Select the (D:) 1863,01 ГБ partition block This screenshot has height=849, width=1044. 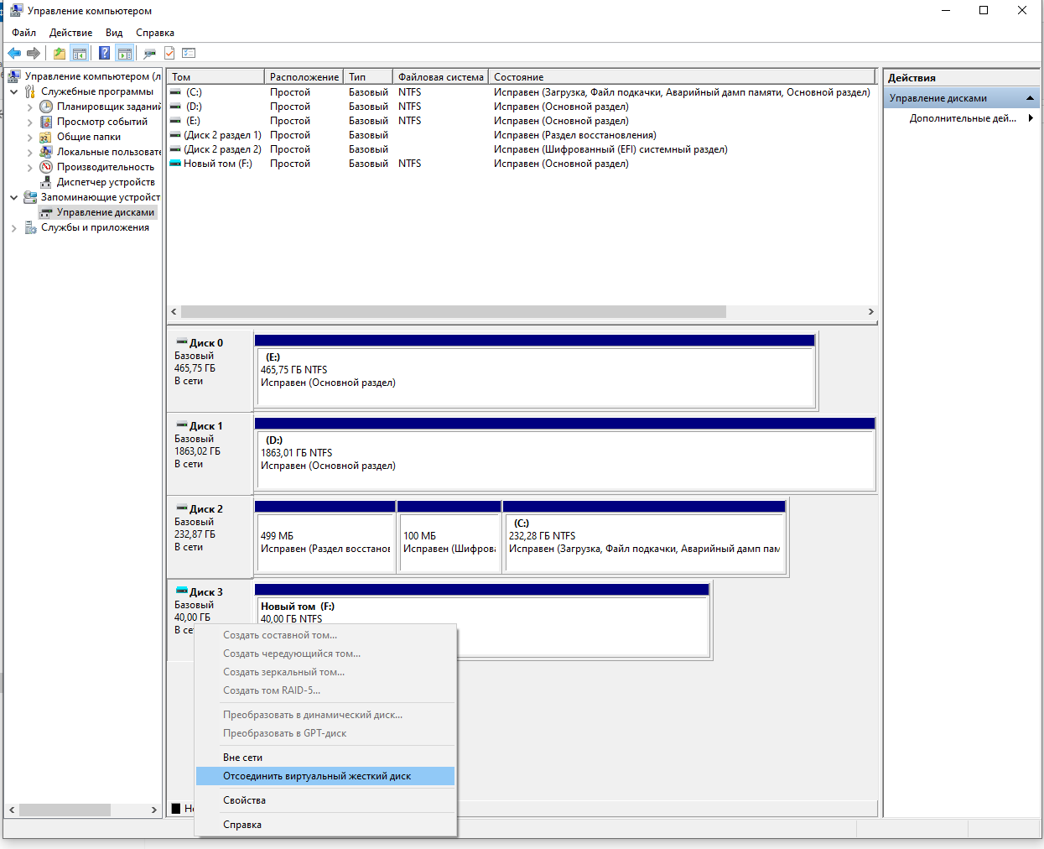click(x=565, y=459)
